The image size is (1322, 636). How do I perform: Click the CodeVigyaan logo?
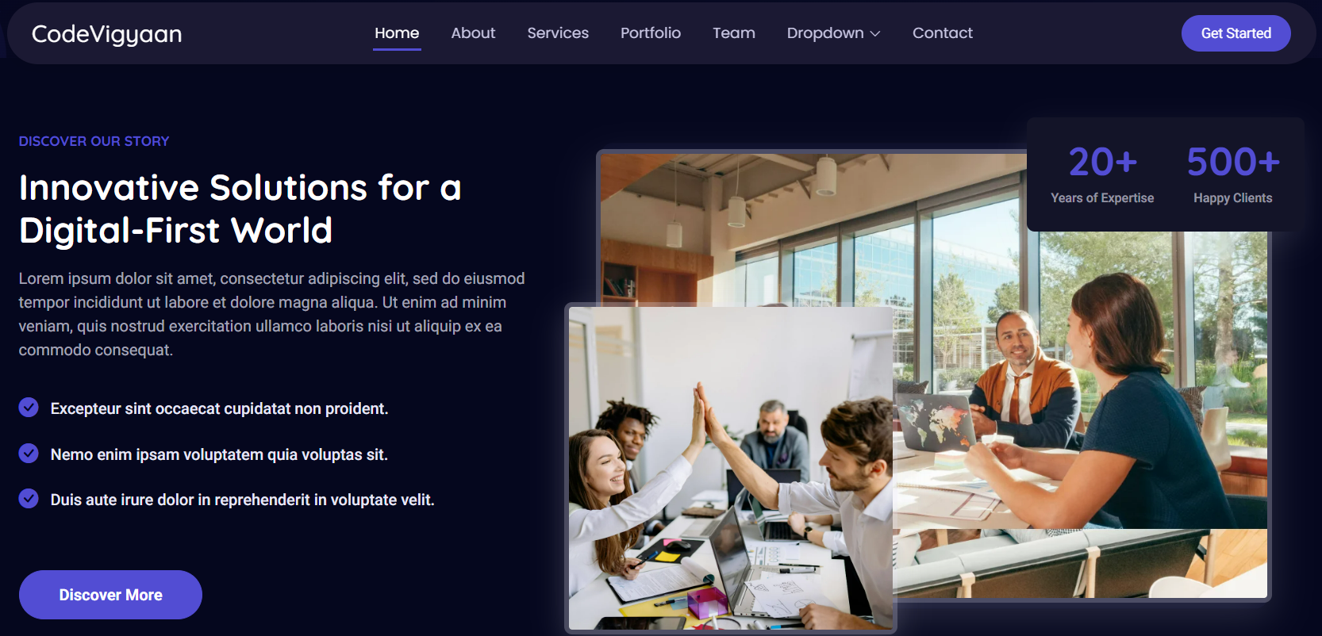pyautogui.click(x=107, y=34)
